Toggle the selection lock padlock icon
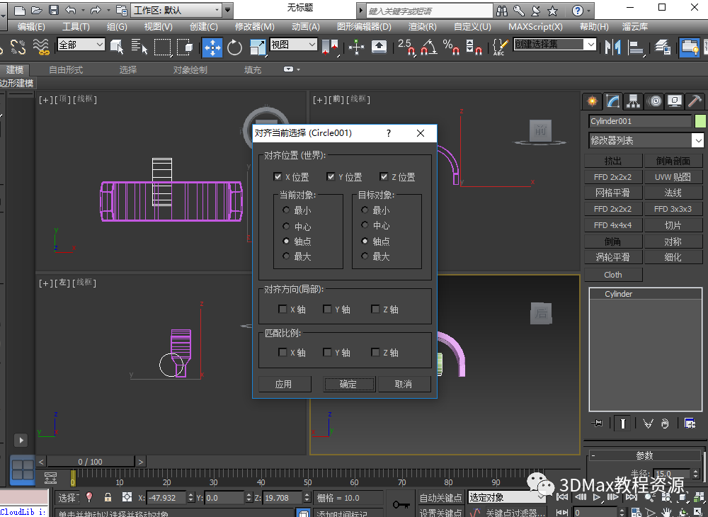The width and height of the screenshot is (708, 517). [108, 497]
